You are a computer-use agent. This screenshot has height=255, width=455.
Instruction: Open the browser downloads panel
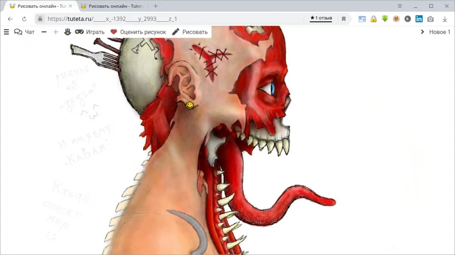point(444,19)
